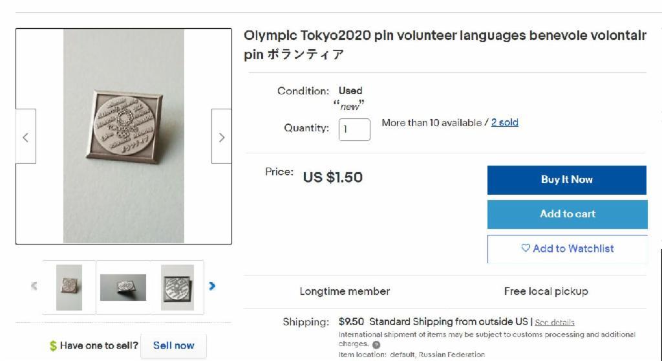Show previous product image with left arrow
662x361 pixels.
25,137
